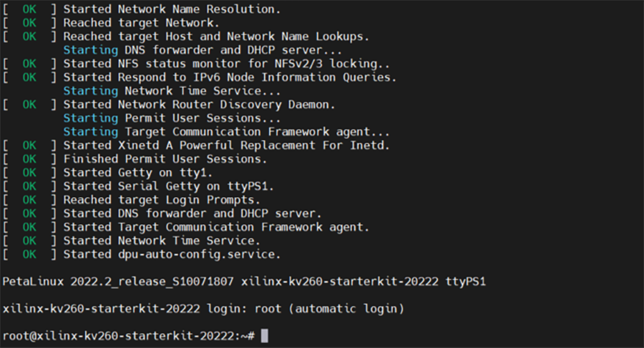Click 'Reached target Login Prompts.' line

[x=132, y=200]
